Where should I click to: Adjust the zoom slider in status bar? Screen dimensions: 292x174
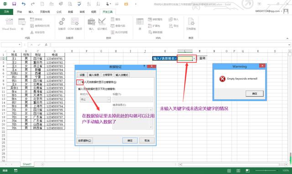[x=266, y=170]
